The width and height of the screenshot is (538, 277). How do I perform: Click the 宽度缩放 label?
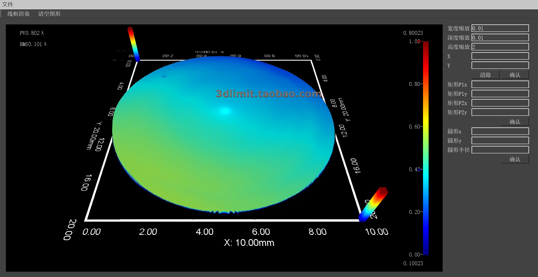pyautogui.click(x=459, y=28)
